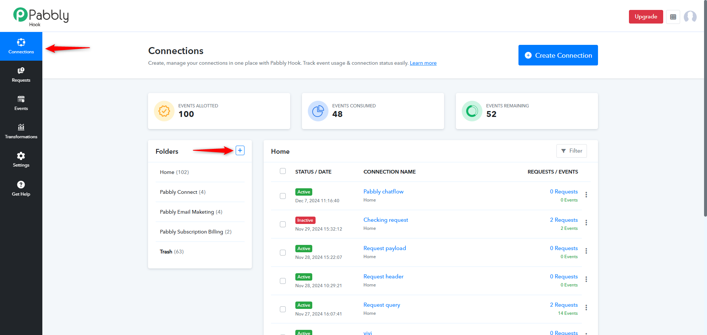The height and width of the screenshot is (335, 707).
Task: Open options menu for Pabbly chatflow
Action: [586, 195]
